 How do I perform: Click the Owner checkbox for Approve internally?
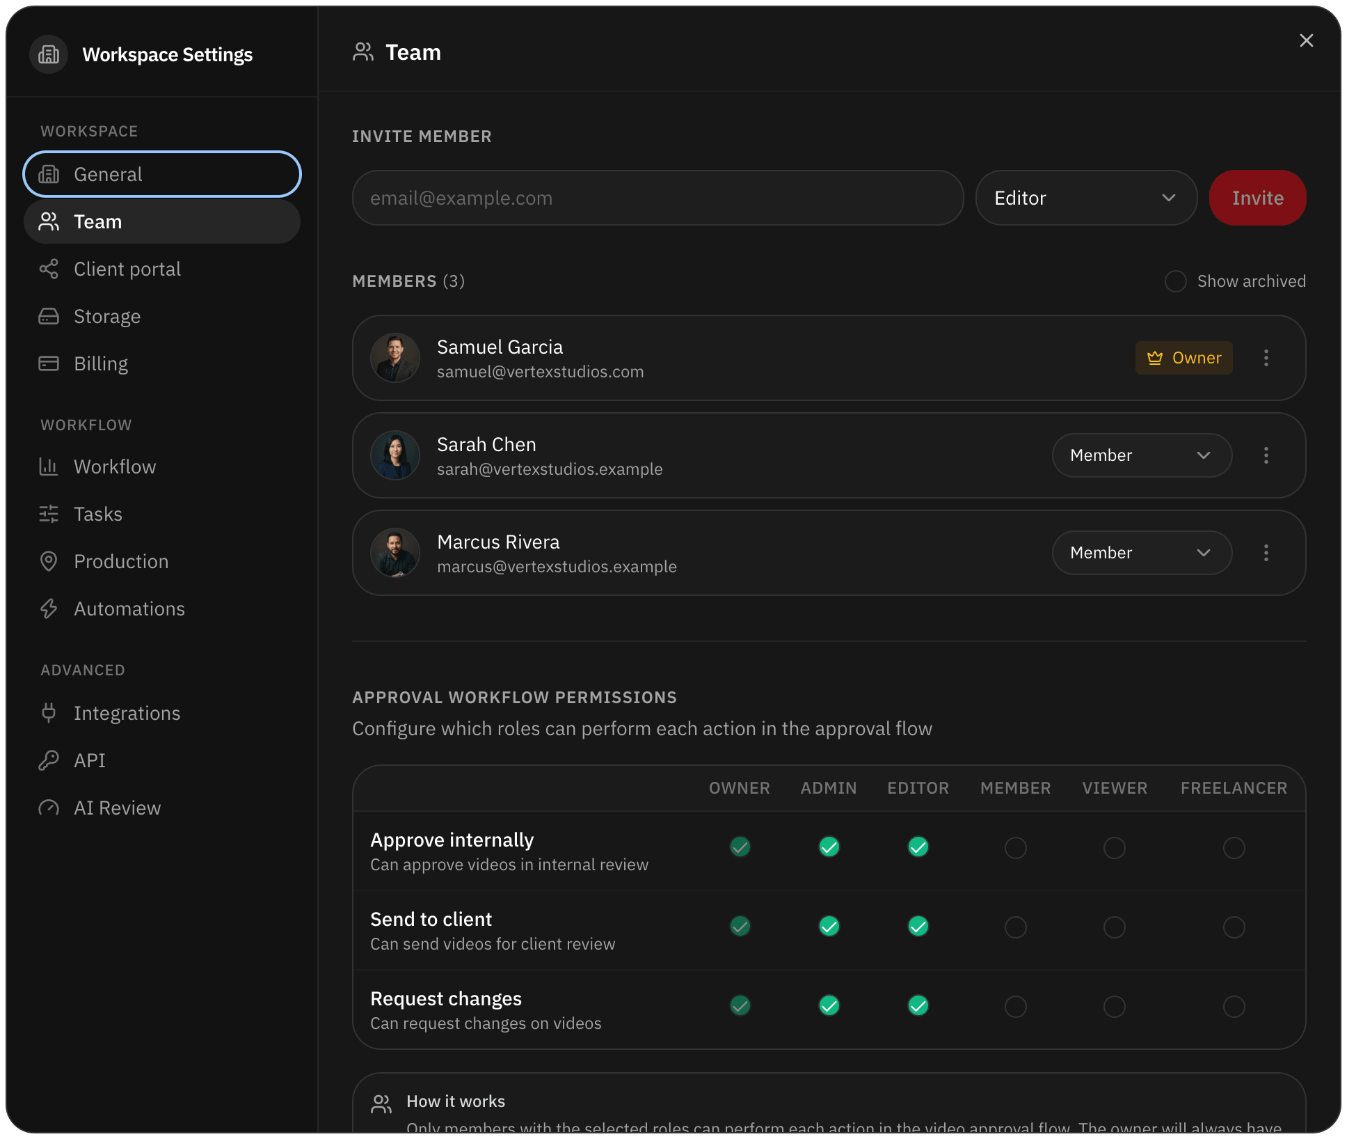tap(740, 847)
